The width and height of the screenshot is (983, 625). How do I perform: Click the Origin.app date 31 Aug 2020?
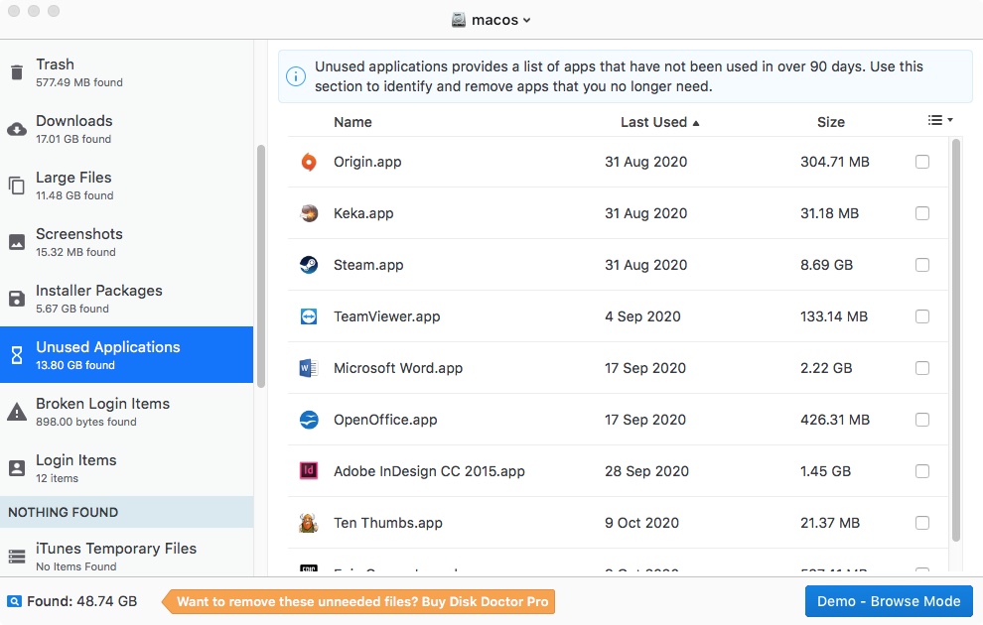(x=645, y=162)
